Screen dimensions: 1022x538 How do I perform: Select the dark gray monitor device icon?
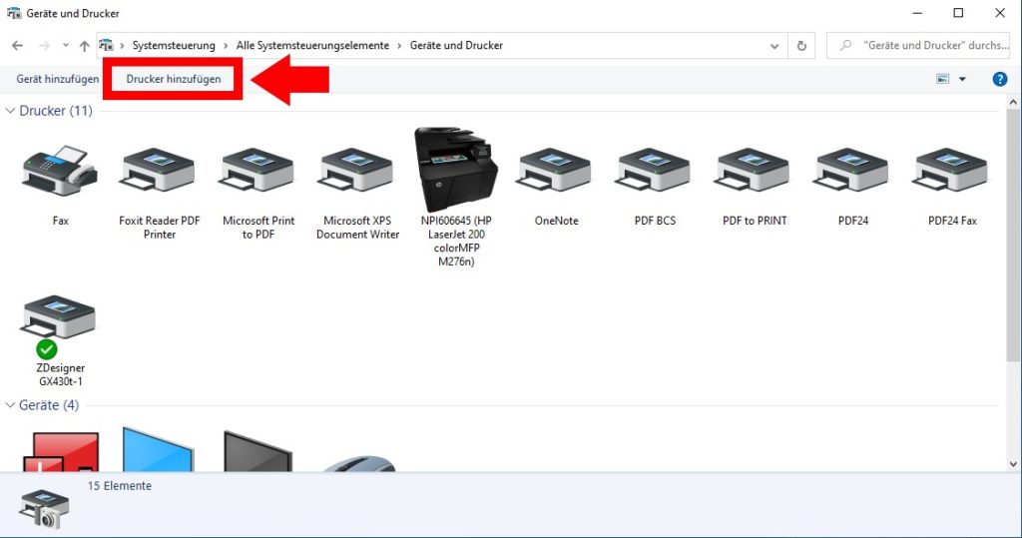coord(257,451)
